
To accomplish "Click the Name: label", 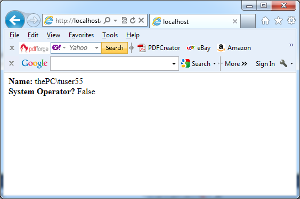I will pyautogui.click(x=20, y=81).
